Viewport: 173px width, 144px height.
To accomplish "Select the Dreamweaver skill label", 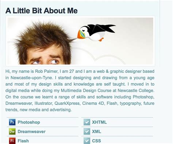I will (x=32, y=132).
